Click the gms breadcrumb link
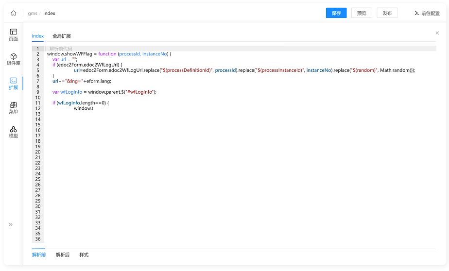This screenshot has height=271, width=449. coord(33,14)
